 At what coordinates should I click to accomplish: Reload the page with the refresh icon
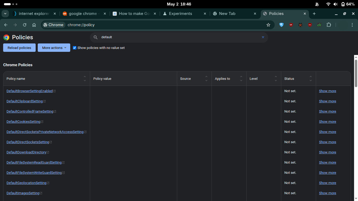[25, 25]
